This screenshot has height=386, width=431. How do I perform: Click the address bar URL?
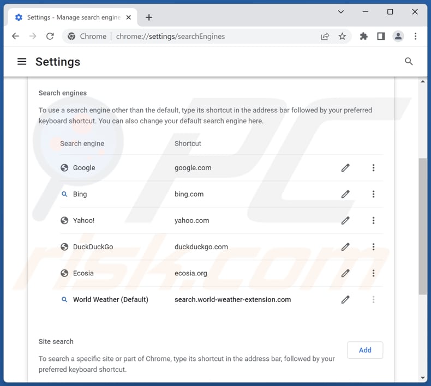coord(170,37)
